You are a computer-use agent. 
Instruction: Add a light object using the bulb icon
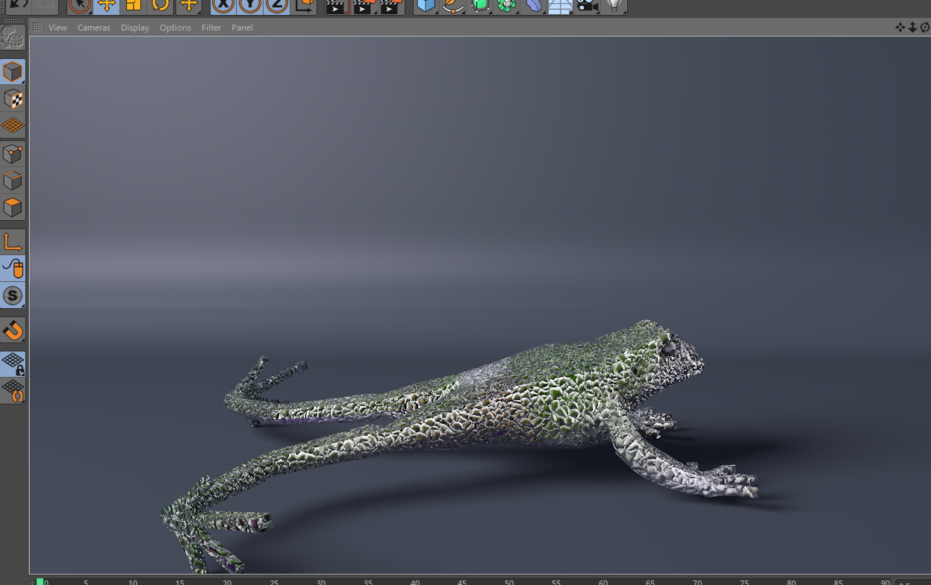[614, 5]
